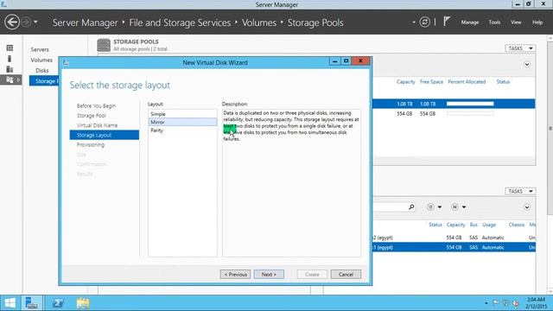Screen dimensions: 553x311
Task: Click the Storage Pools tile icon
Action: 104,45
